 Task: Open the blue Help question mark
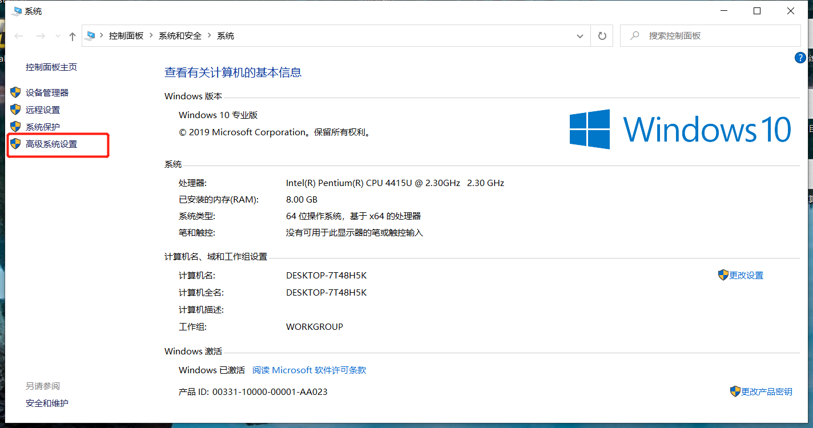800,58
